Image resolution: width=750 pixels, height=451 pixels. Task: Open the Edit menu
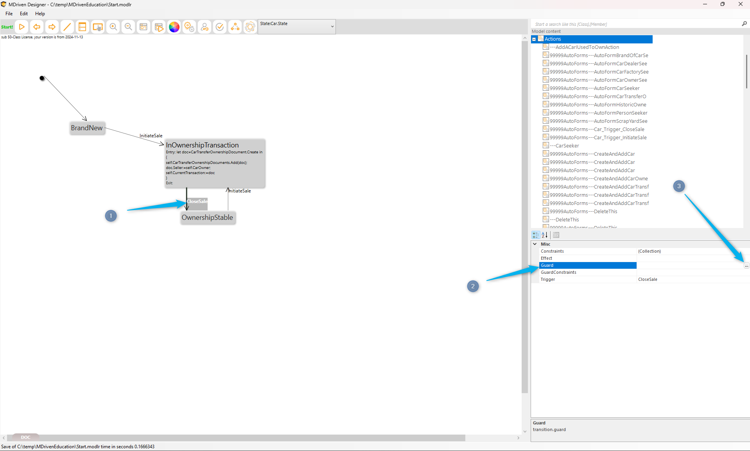(24, 14)
